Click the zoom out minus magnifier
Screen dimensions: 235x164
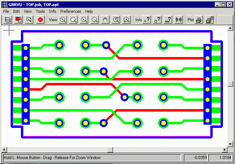coord(95,19)
